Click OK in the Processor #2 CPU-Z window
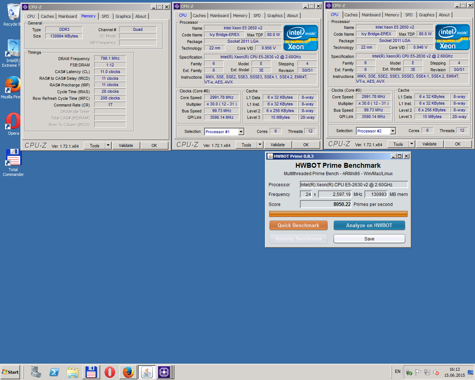The height and width of the screenshot is (380, 475). (x=458, y=144)
